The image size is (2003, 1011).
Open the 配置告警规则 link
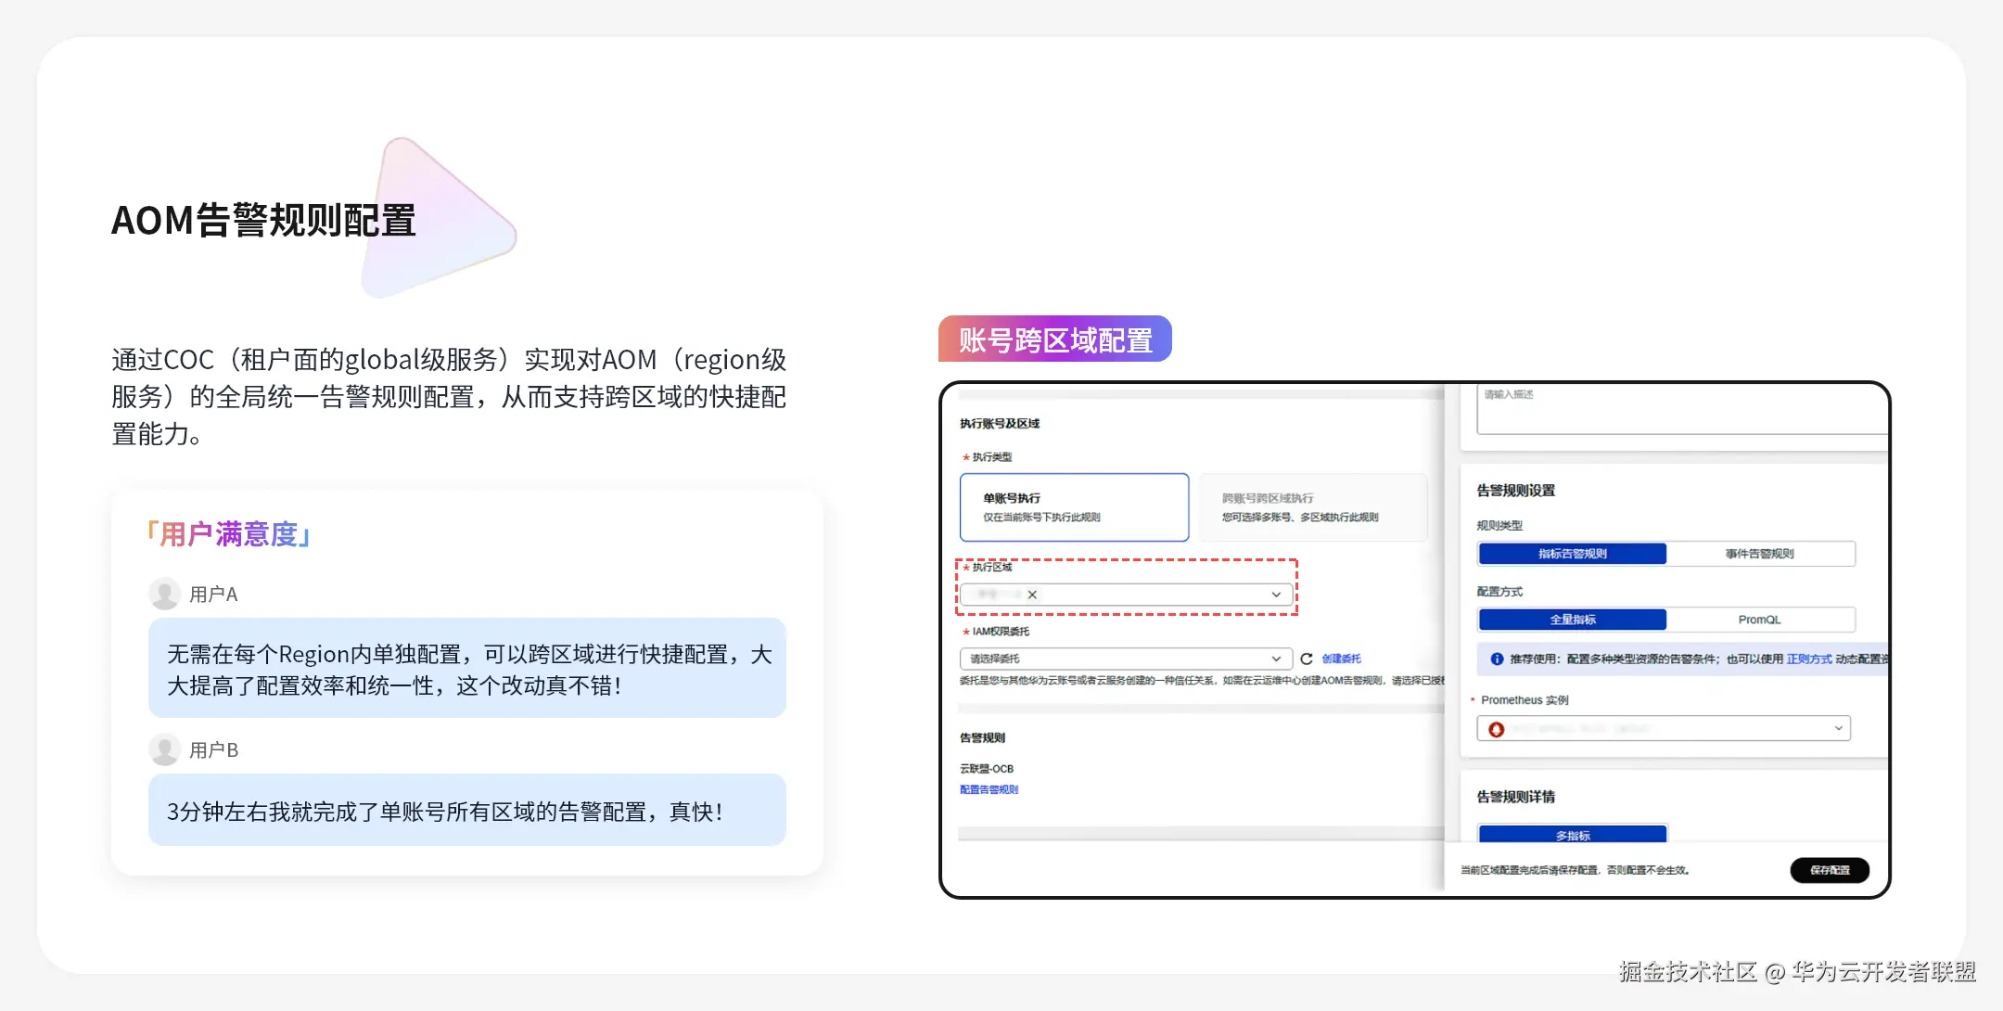click(x=989, y=789)
